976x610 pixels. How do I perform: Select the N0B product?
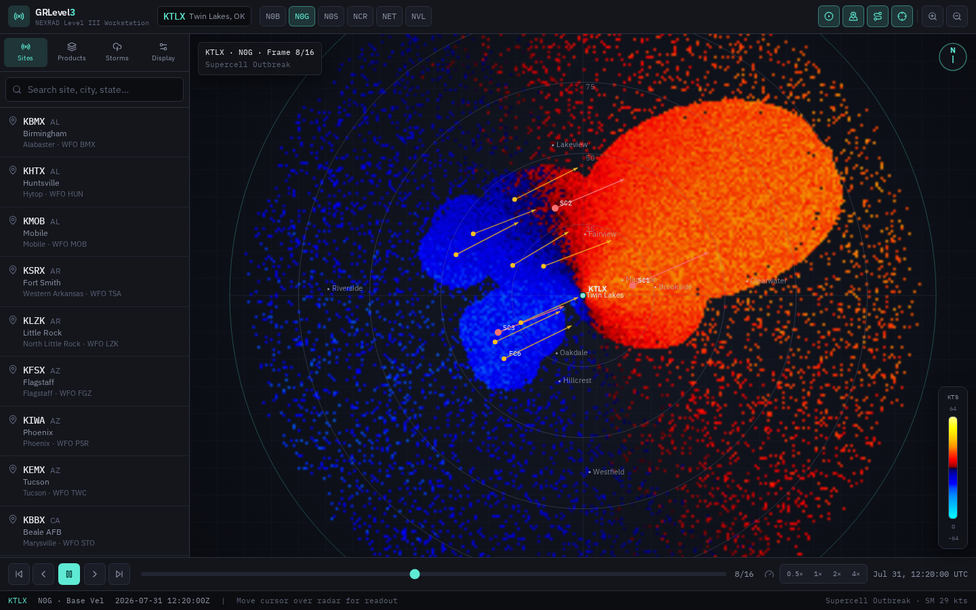tap(273, 16)
